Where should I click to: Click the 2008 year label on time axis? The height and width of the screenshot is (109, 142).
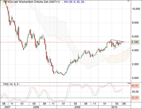click(x=36, y=107)
